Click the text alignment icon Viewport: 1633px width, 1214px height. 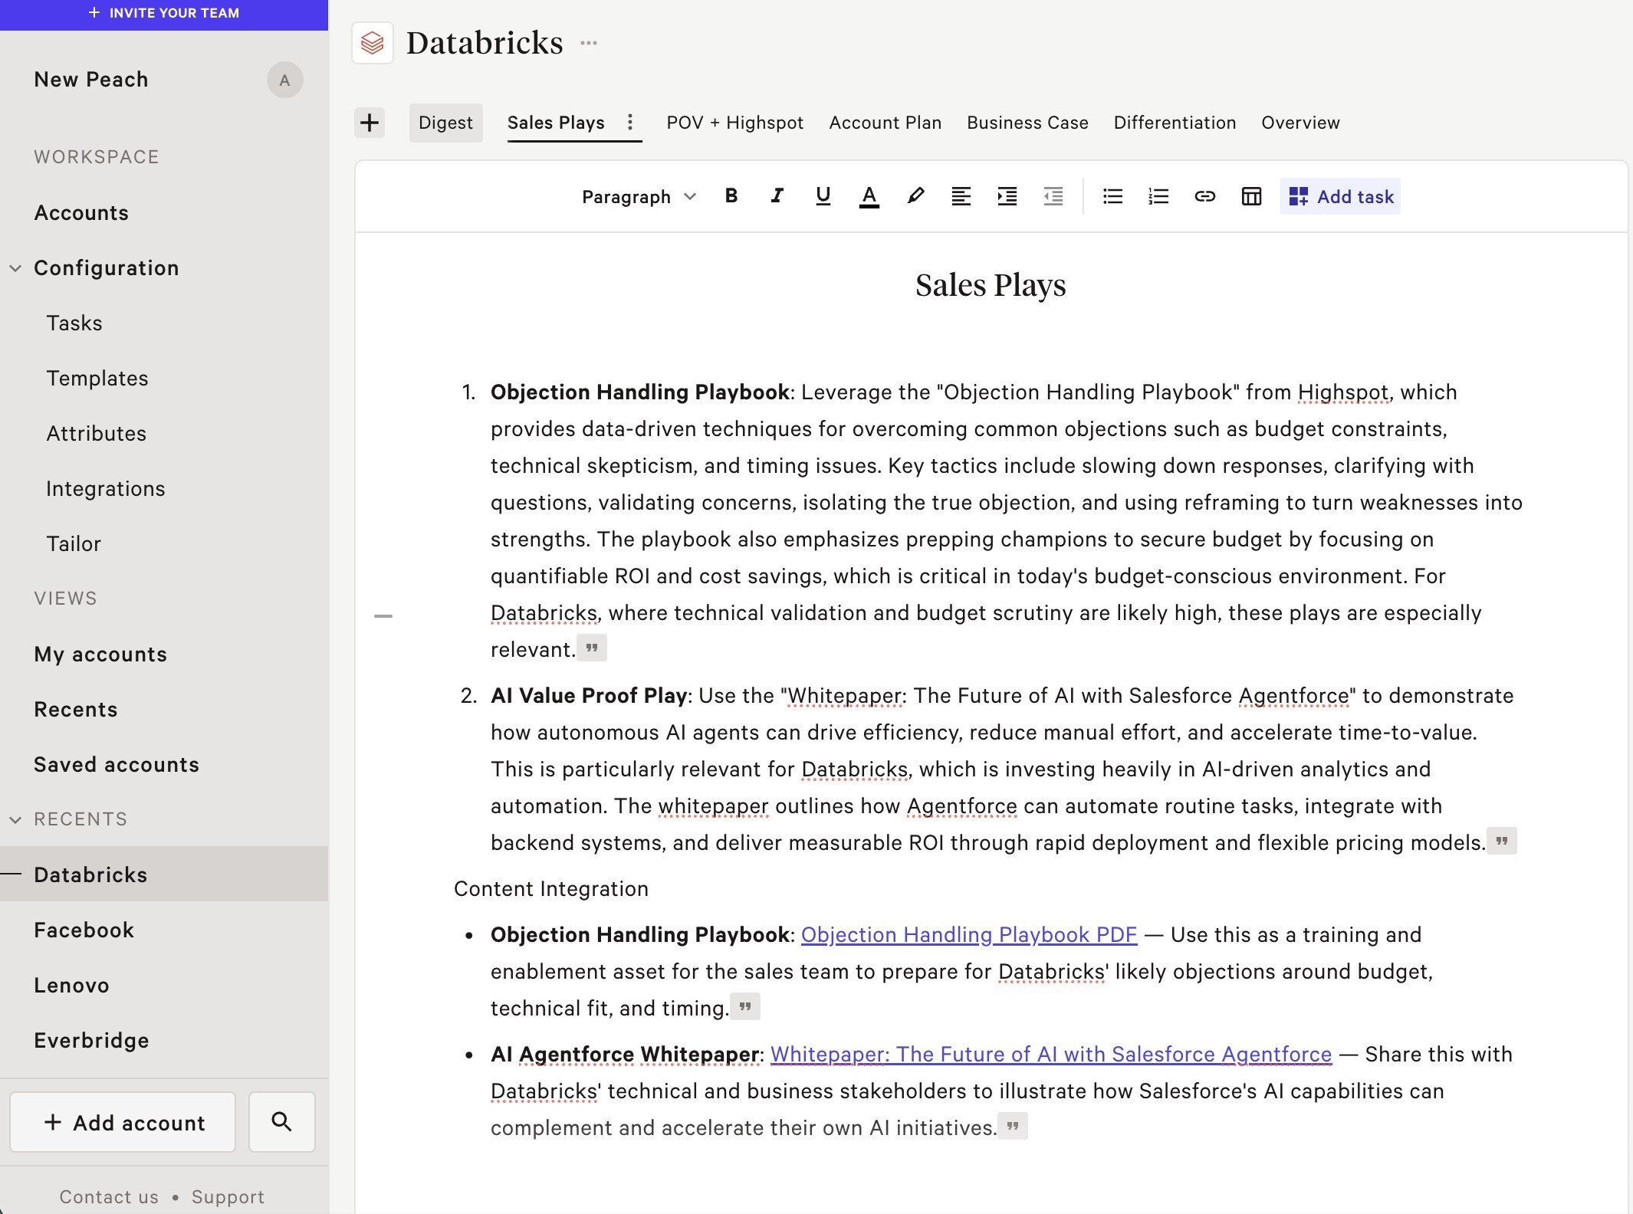point(961,196)
